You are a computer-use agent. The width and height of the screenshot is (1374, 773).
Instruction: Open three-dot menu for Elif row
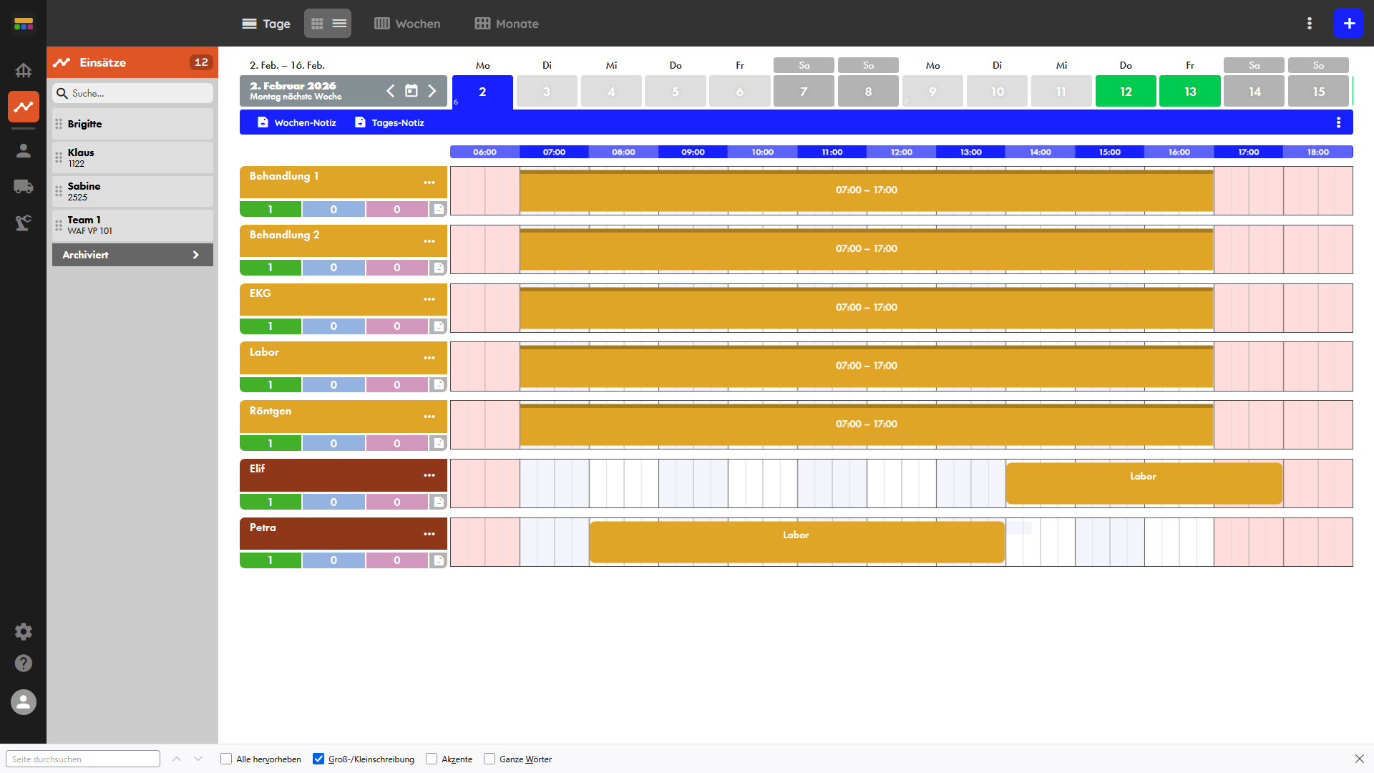pyautogui.click(x=429, y=475)
